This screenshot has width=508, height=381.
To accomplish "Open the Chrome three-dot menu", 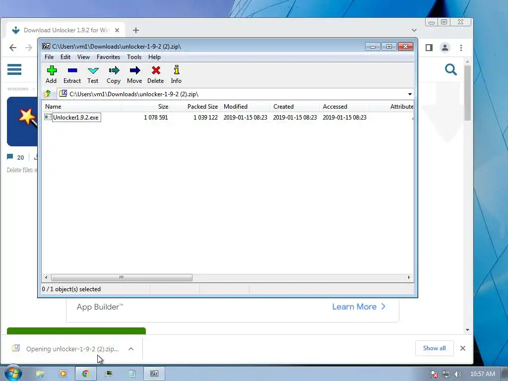I will (x=461, y=48).
